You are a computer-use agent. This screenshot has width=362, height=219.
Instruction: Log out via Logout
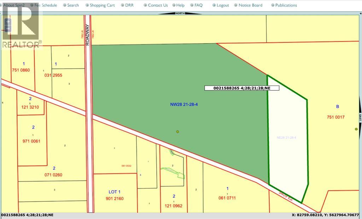click(x=223, y=5)
